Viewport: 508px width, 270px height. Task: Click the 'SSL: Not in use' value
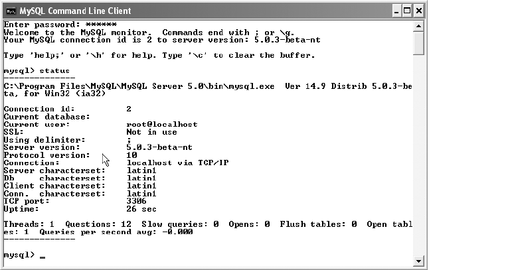coord(151,132)
